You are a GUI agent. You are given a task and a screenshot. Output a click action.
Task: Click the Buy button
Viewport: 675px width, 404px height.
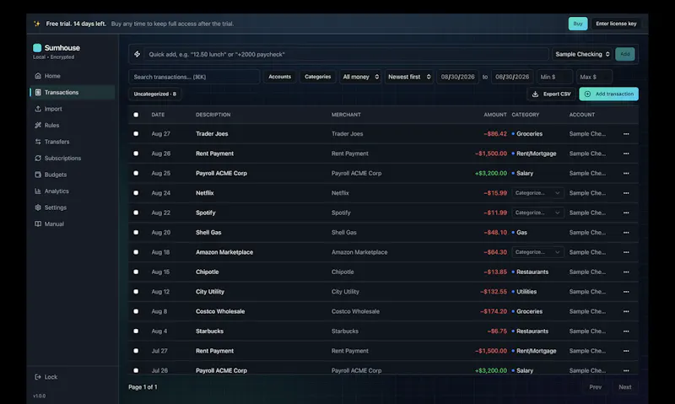(x=578, y=24)
